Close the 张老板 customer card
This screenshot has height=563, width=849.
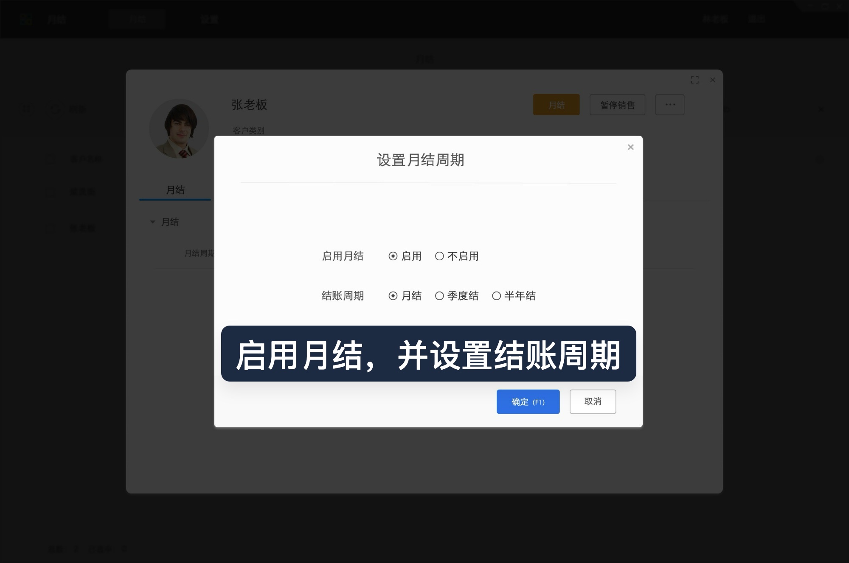[x=712, y=80]
